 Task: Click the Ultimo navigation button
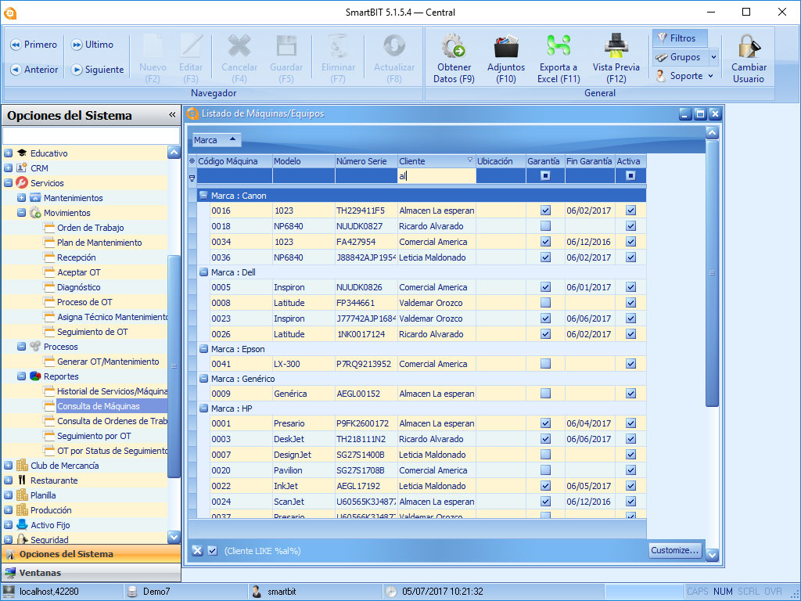pos(92,45)
